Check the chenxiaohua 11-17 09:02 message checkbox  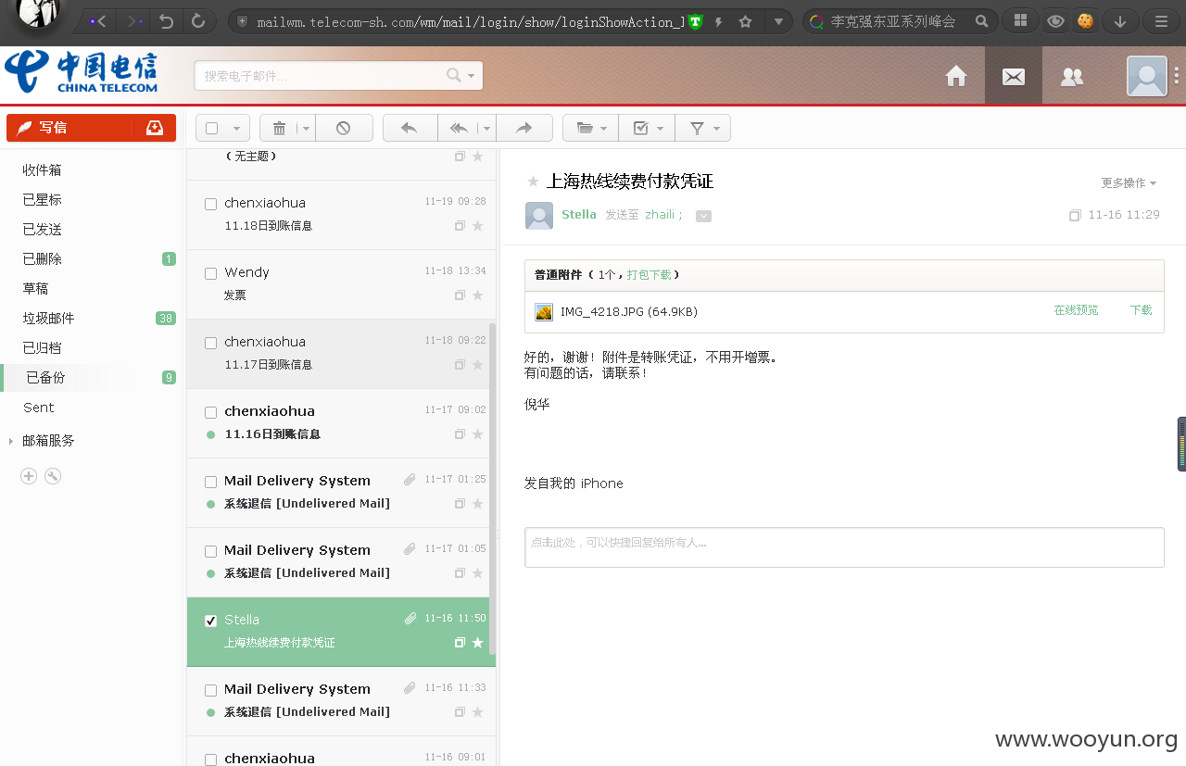211,412
